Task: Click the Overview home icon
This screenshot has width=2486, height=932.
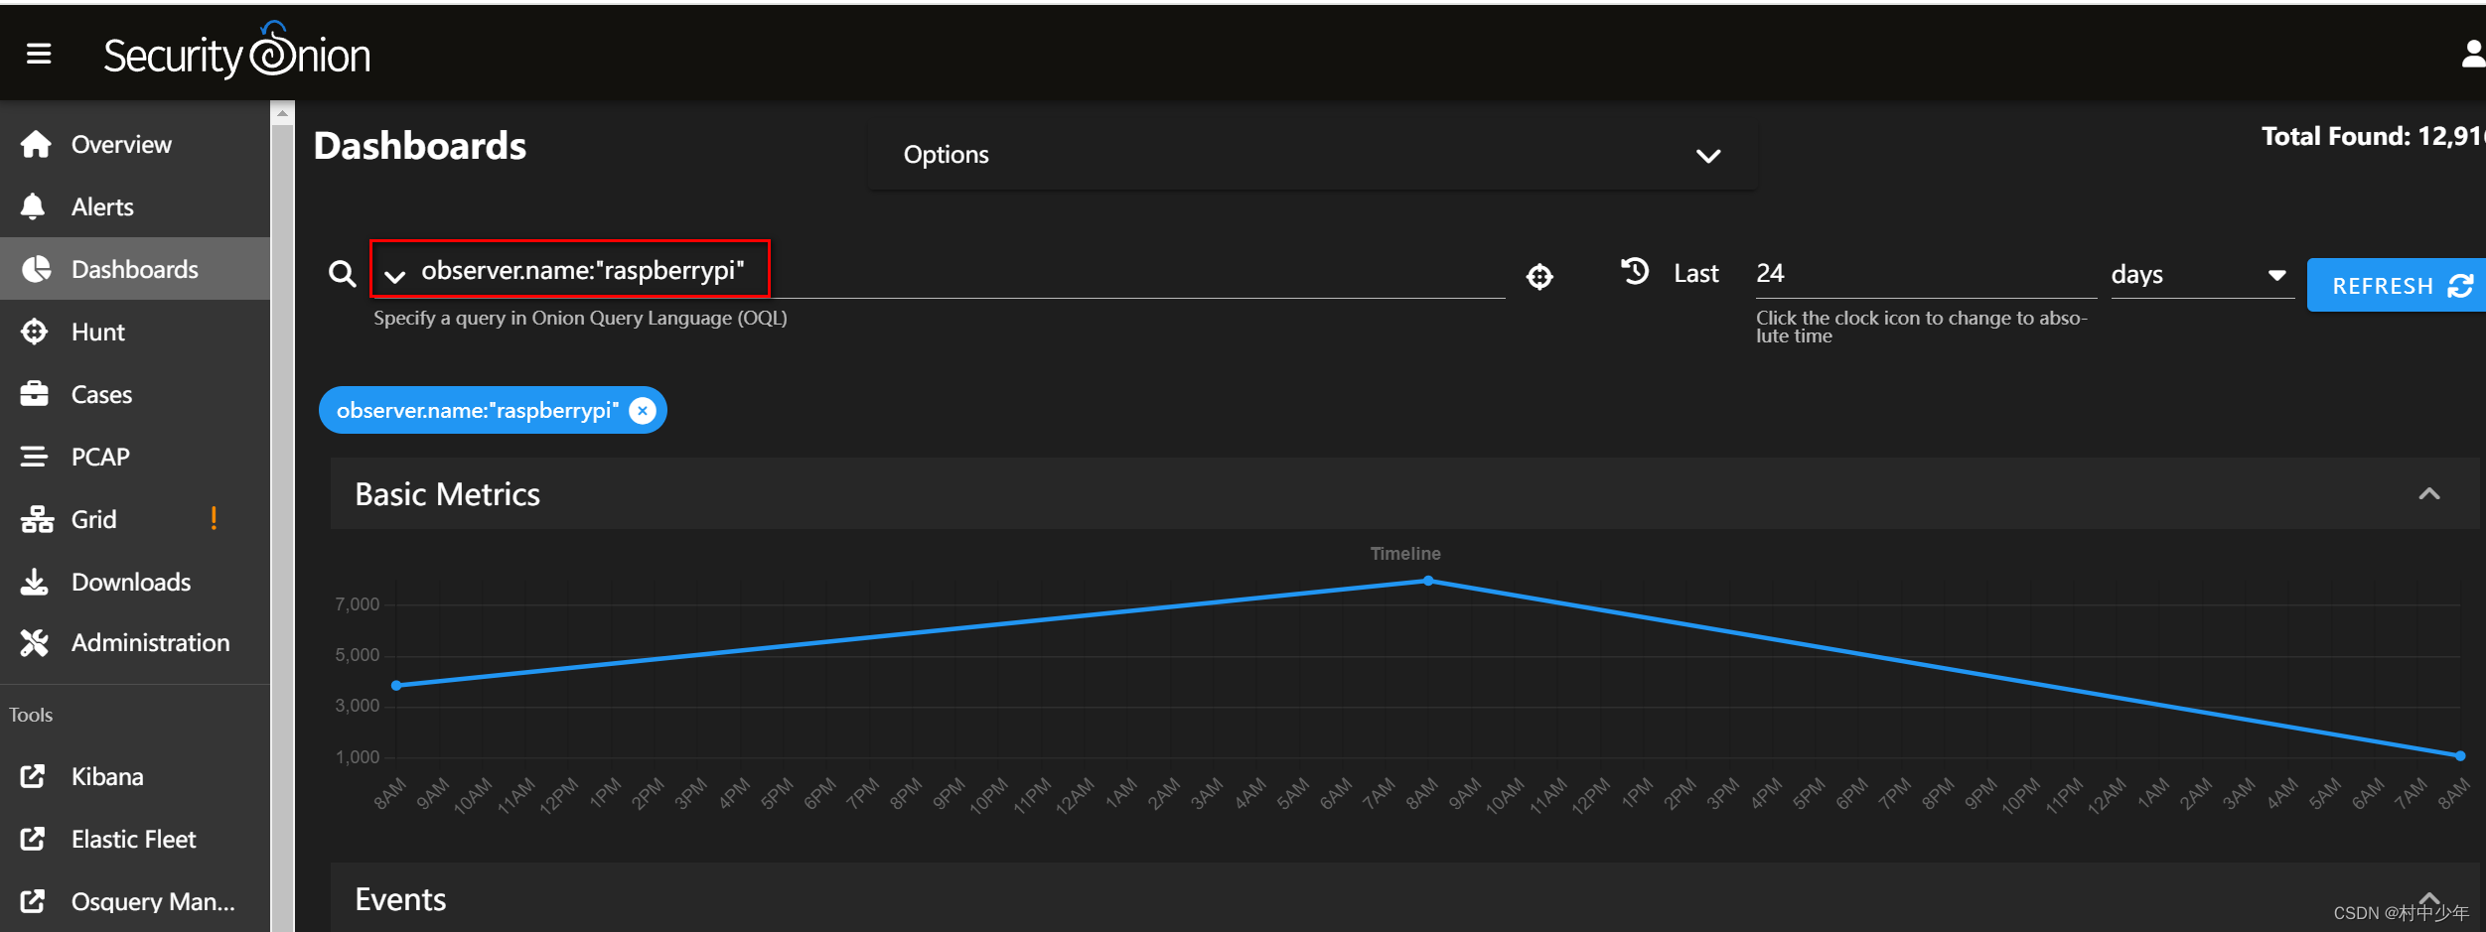Action: (36, 144)
